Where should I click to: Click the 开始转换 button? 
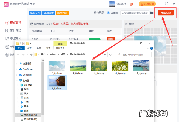(166, 13)
